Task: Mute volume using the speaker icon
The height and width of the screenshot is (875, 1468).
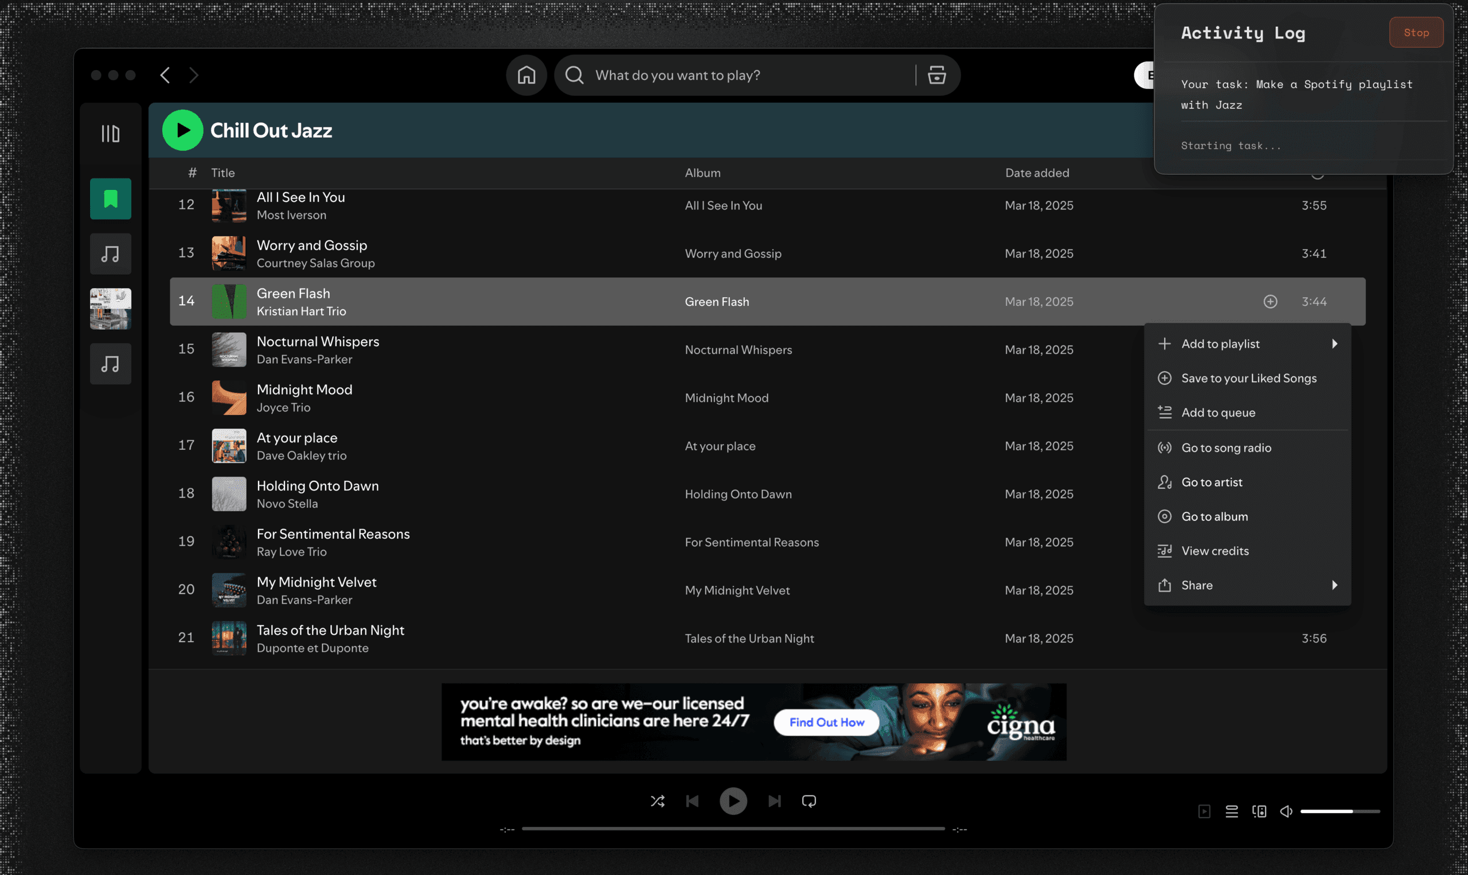Action: click(1286, 811)
